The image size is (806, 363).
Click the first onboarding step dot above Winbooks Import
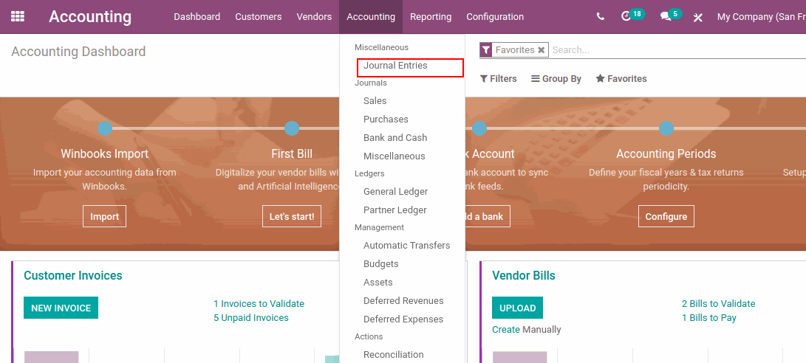coord(105,128)
